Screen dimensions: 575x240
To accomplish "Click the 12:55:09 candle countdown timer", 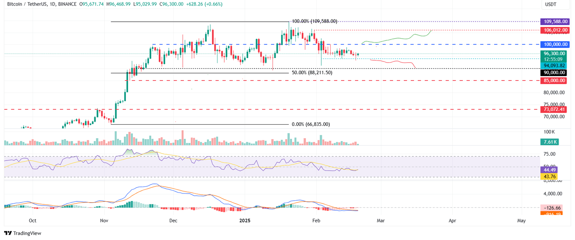I will [x=554, y=58].
